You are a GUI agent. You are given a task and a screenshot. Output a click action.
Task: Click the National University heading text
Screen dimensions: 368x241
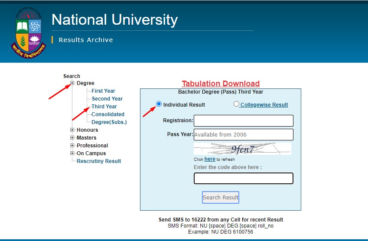(115, 20)
